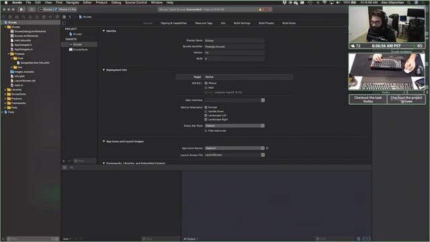430x242 pixels.
Task: Open the red error indicator in activity bar
Action: coord(267,9)
